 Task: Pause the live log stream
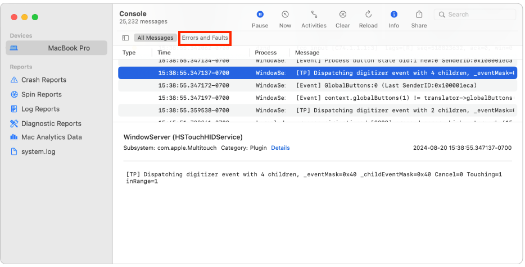point(260,19)
